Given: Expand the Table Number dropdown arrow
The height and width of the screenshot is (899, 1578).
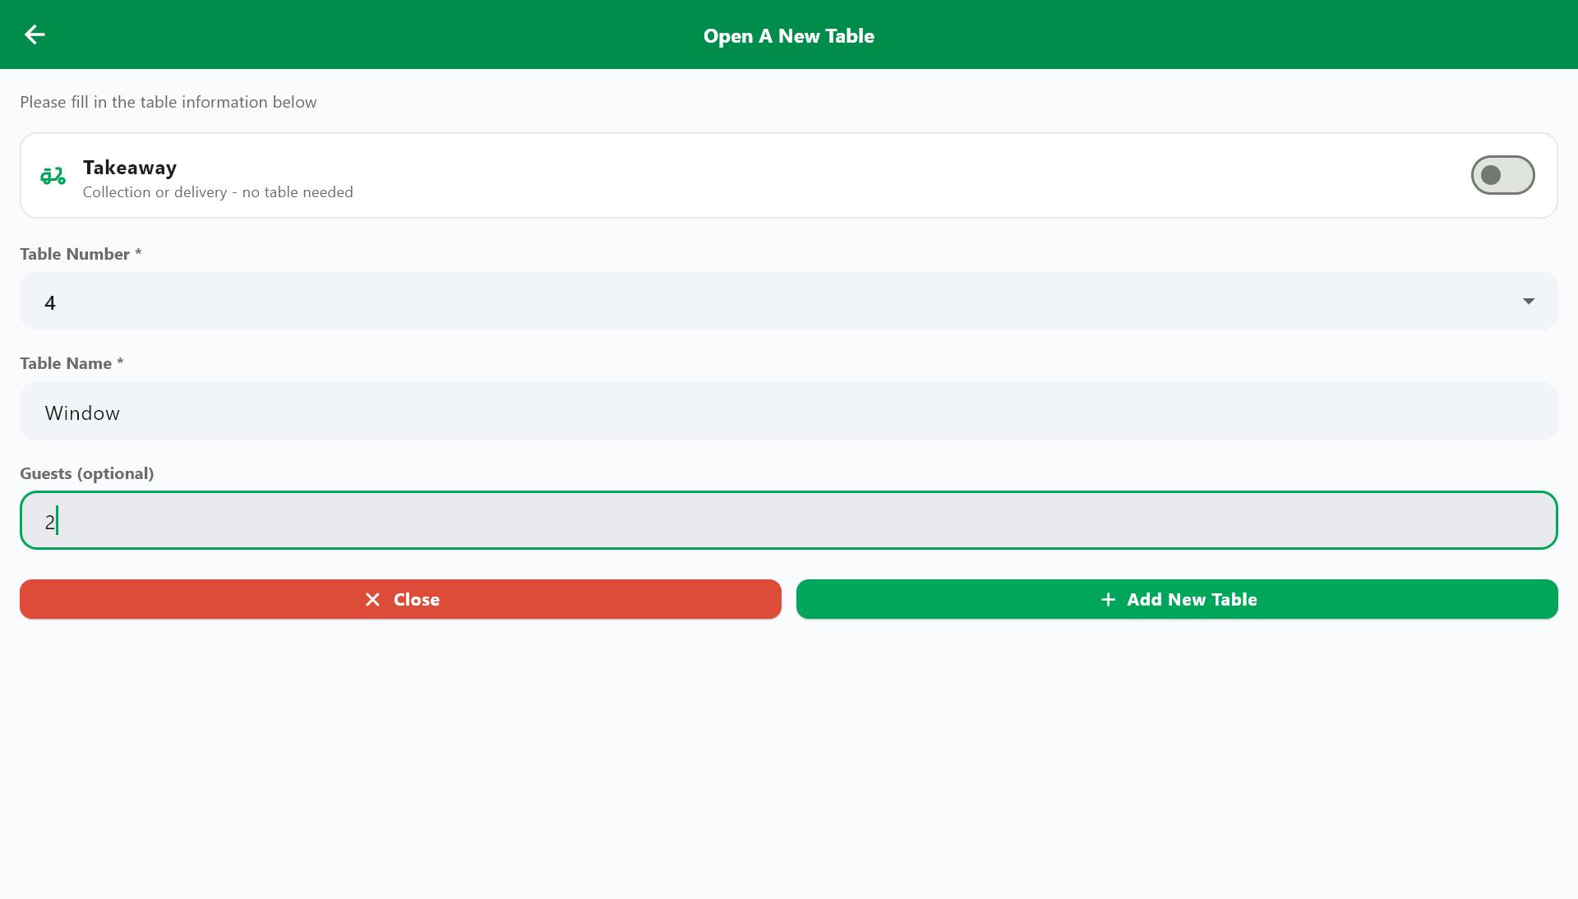Looking at the screenshot, I should [1529, 302].
